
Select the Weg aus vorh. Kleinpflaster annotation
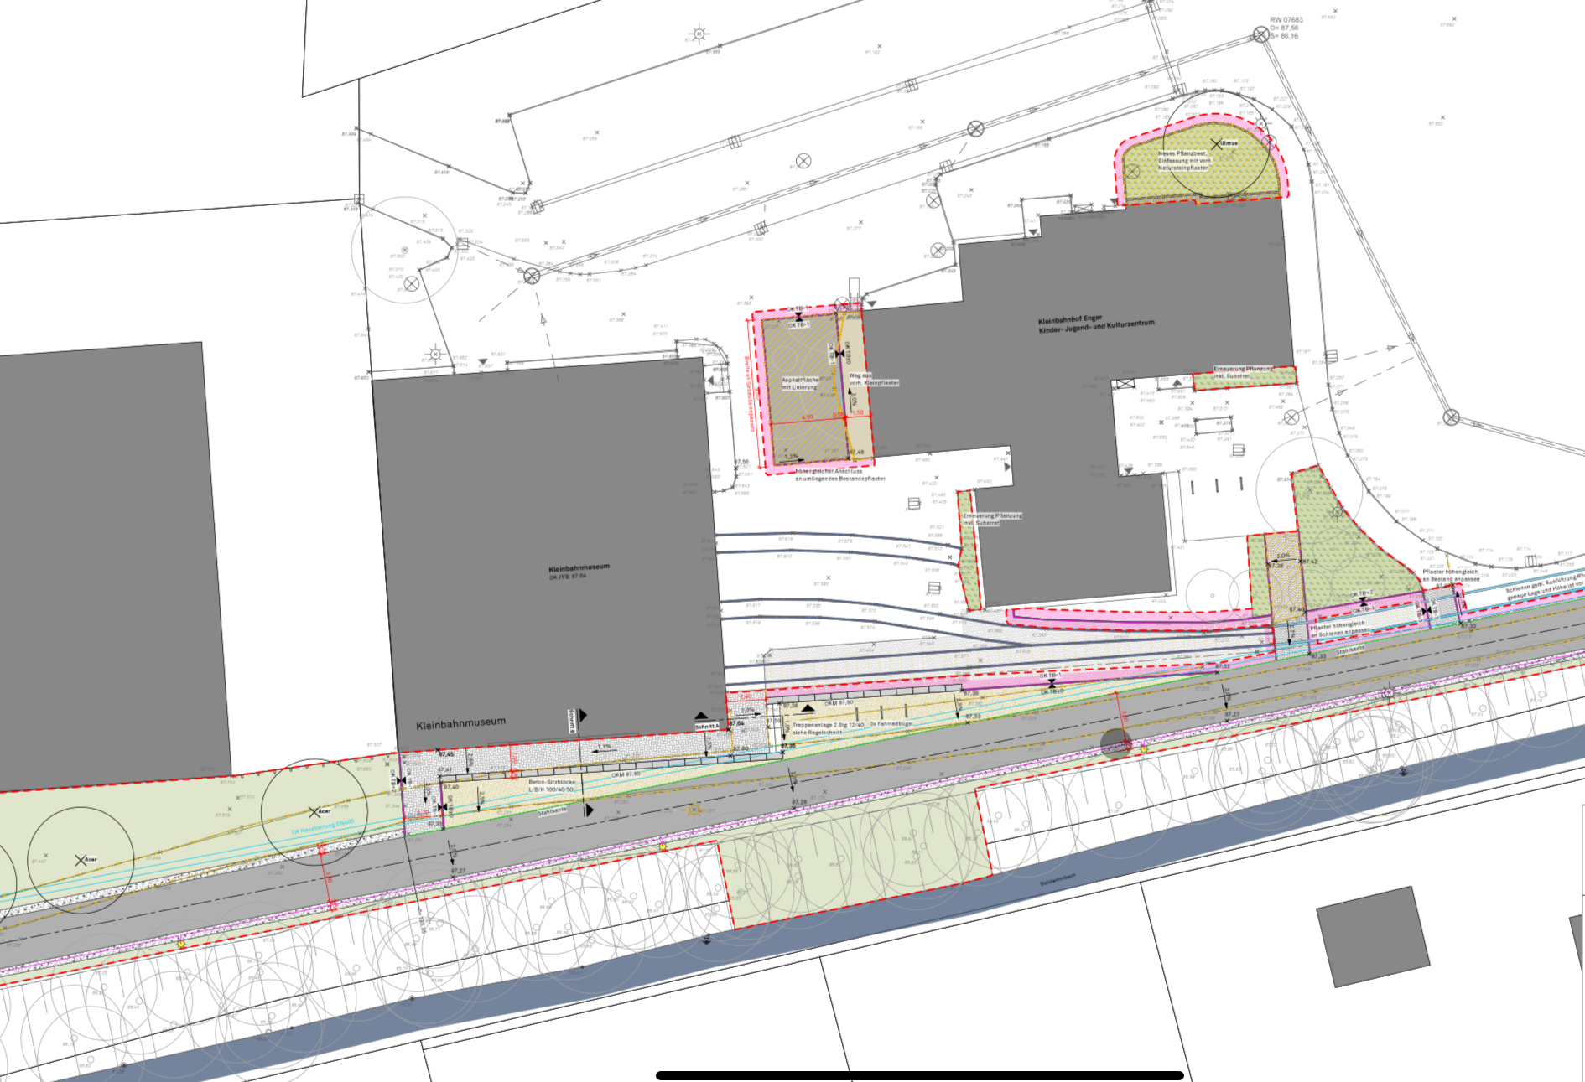(872, 379)
